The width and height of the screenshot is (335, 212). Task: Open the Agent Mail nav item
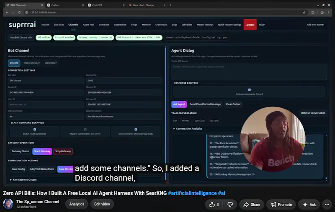click(x=88, y=25)
